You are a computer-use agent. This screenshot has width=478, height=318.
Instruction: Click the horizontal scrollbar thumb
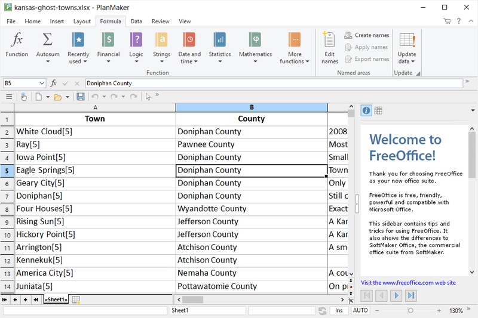pos(192,300)
